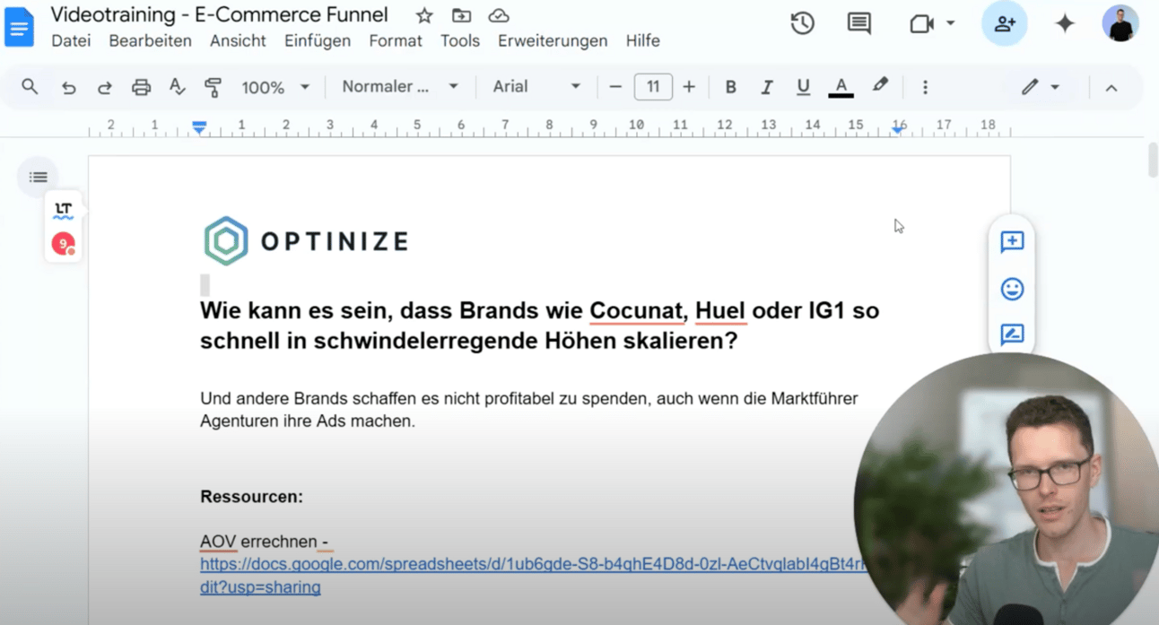Open the red error count badge
The width and height of the screenshot is (1159, 625).
(63, 244)
